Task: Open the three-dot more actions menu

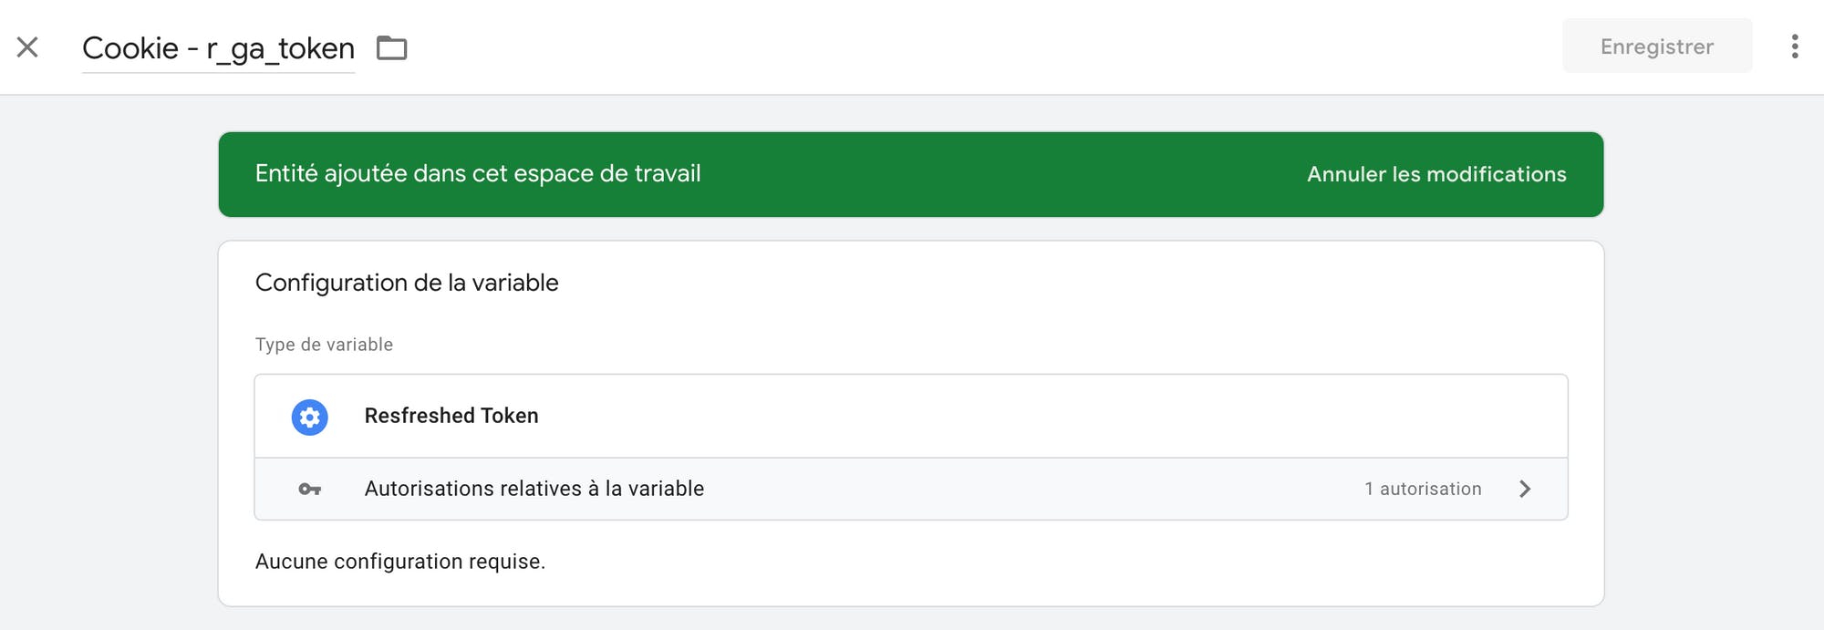Action: click(x=1795, y=46)
